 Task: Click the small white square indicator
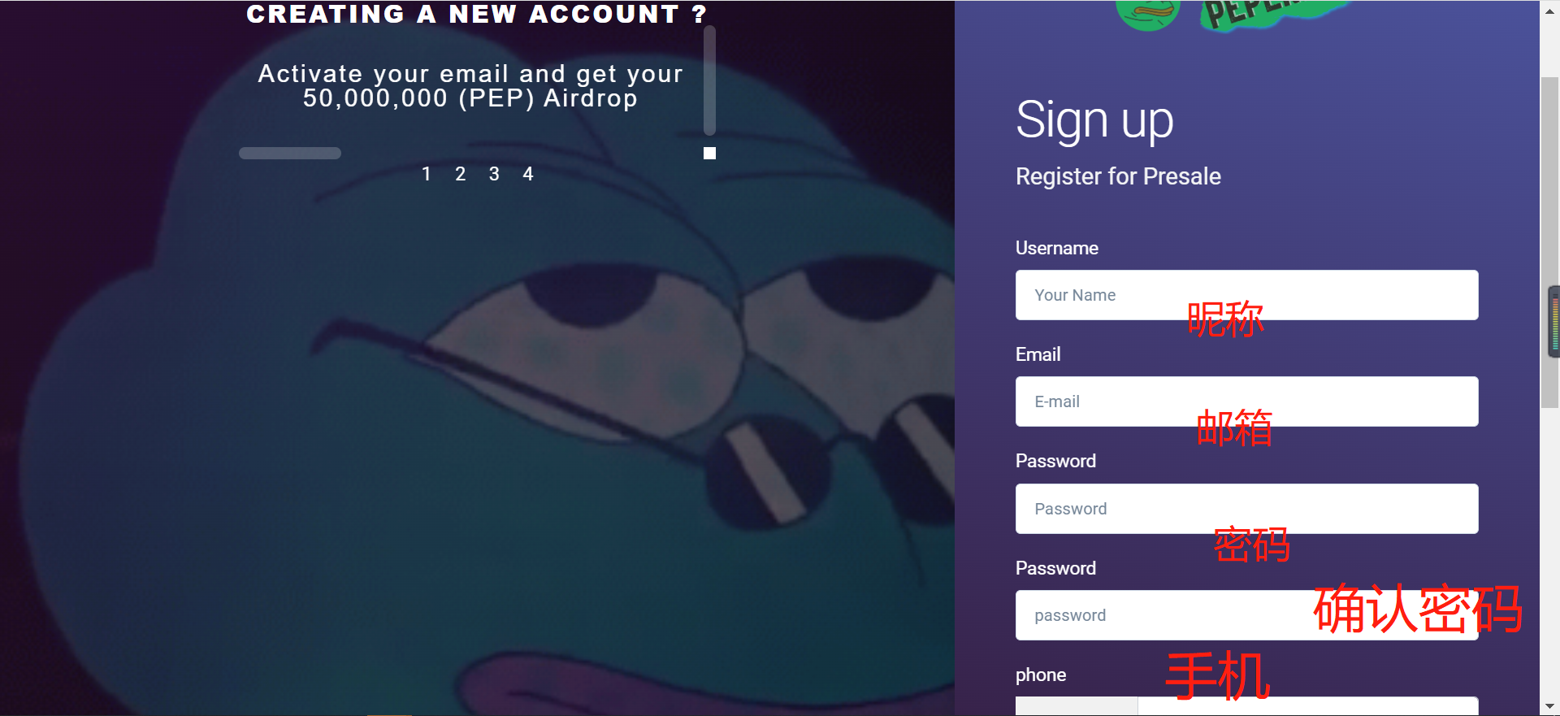click(x=709, y=153)
